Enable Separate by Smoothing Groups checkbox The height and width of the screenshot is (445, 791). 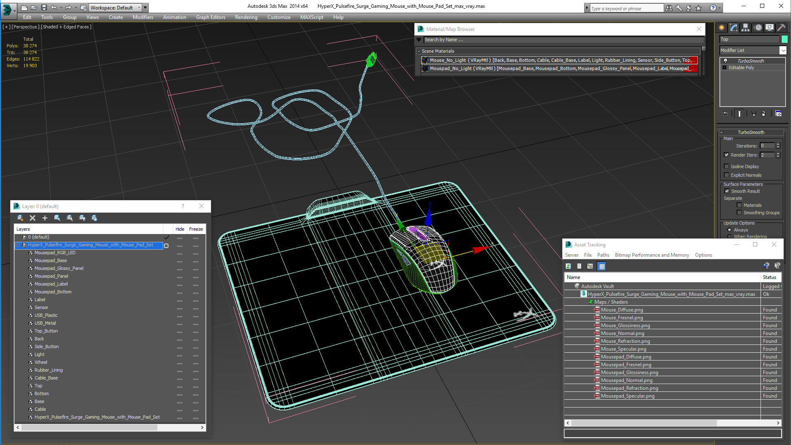click(x=739, y=213)
